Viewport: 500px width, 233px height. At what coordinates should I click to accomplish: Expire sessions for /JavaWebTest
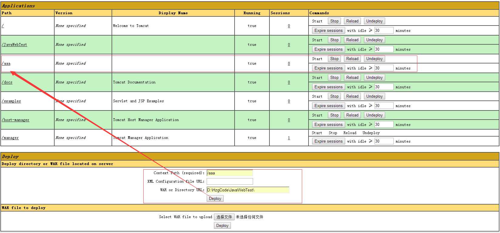click(328, 49)
